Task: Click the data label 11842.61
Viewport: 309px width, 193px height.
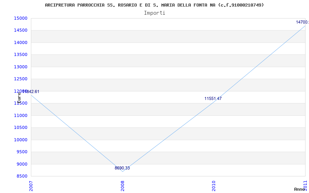Action: coord(31,91)
